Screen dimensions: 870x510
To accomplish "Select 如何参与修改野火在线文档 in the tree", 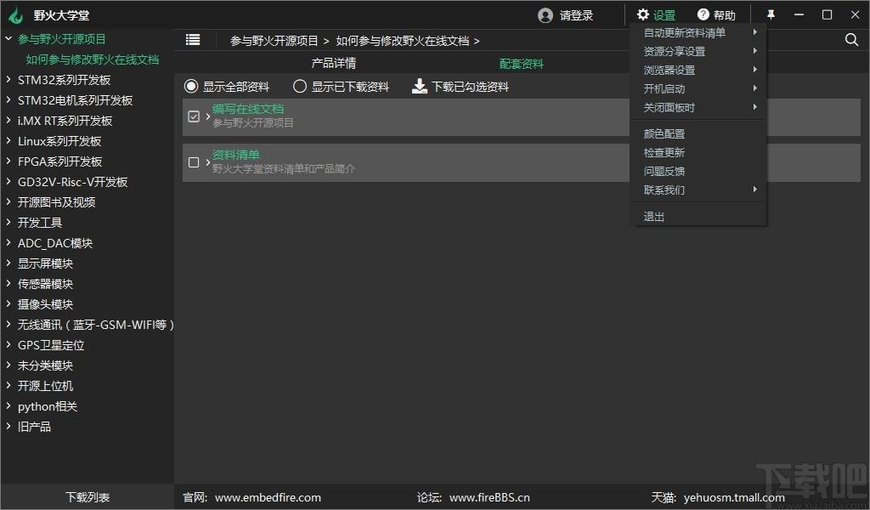I will click(x=92, y=59).
